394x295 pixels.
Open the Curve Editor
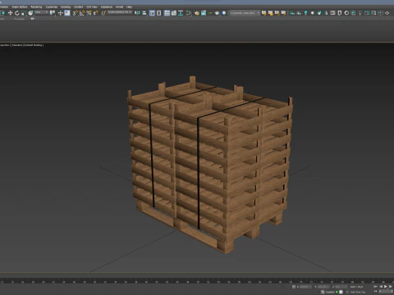point(174,13)
